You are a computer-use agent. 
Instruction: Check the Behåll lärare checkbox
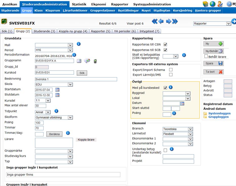point(206,56)
